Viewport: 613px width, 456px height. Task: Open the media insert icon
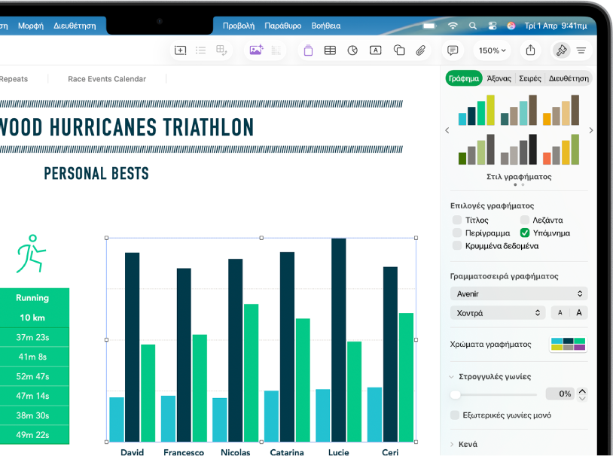(256, 50)
